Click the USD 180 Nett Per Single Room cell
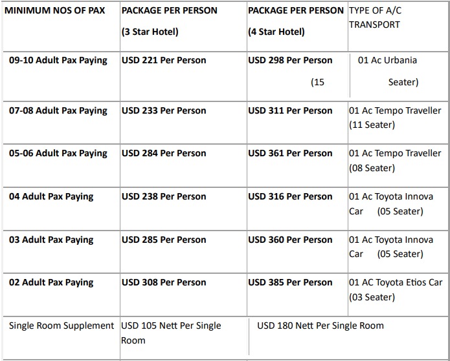Viewport: 450px width, 361px height. click(x=321, y=325)
